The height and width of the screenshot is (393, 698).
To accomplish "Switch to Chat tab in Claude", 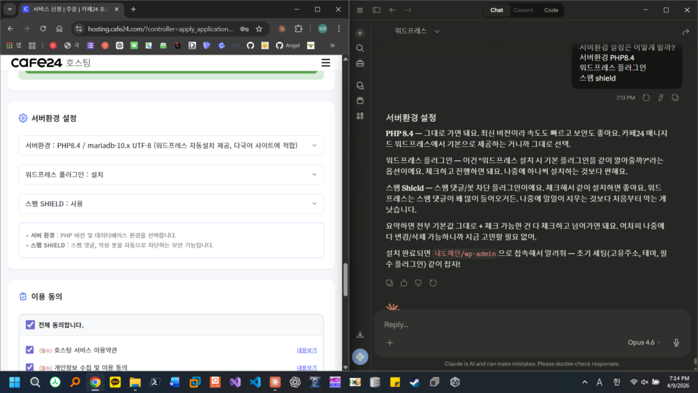I will pyautogui.click(x=496, y=10).
